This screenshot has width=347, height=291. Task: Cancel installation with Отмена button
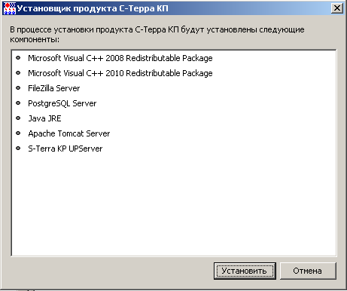tap(308, 271)
